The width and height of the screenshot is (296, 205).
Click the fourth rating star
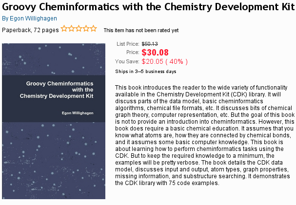tap(86, 28)
